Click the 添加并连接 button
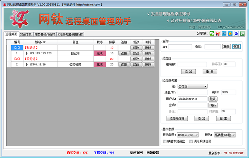This screenshot has height=158, width=249. point(177,118)
